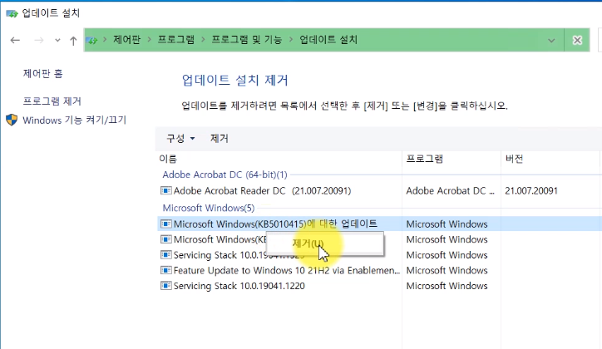Click Microsoft Windows cell in Feature Update row
Image resolution: width=602 pixels, height=349 pixels.
coord(447,270)
